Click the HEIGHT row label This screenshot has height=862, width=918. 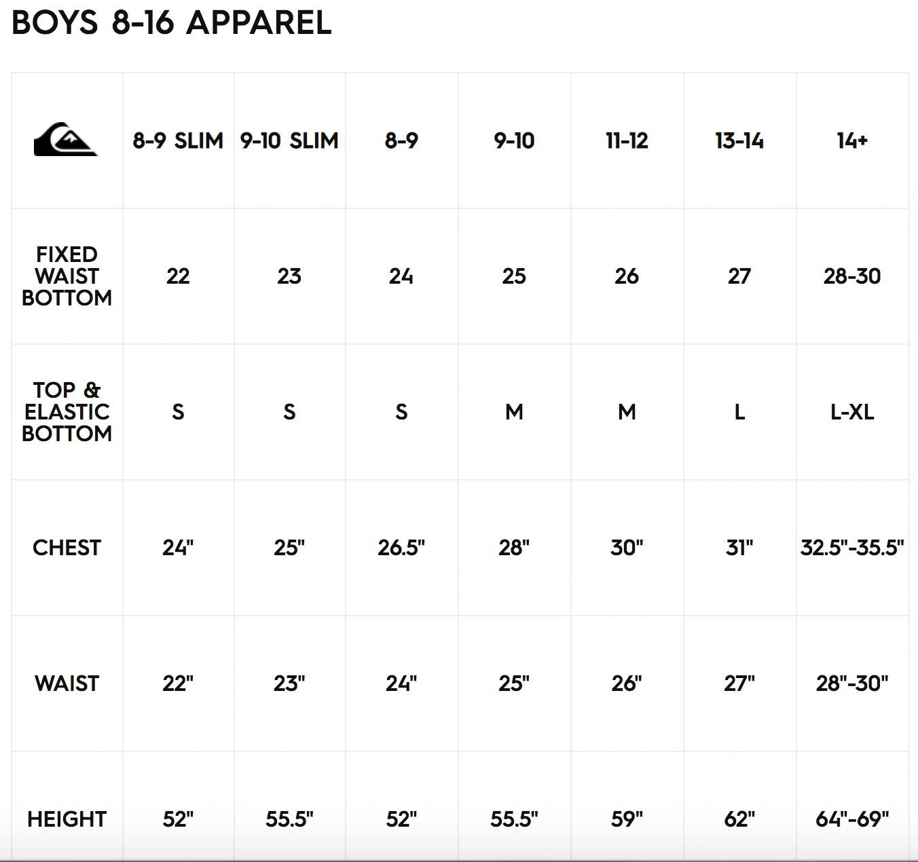[x=67, y=819]
